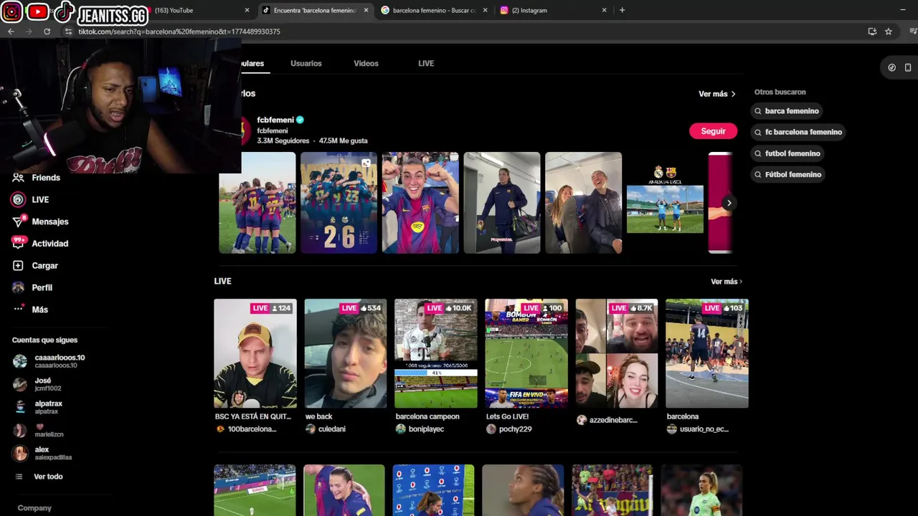Open fcbfemeni video of team huddle

pos(257,203)
